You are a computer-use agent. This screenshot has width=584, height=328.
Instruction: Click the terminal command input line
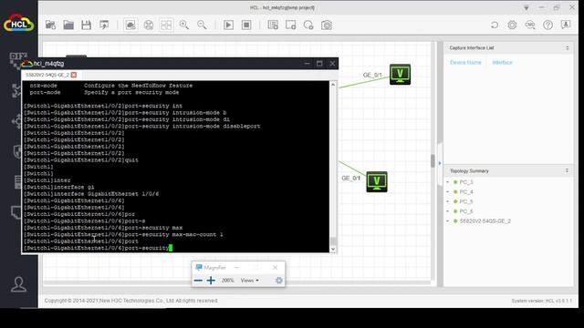click(175, 248)
